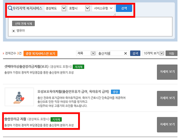Clear the 출산지원 search text with X
Screen dimensions: 182x138
[125, 53]
